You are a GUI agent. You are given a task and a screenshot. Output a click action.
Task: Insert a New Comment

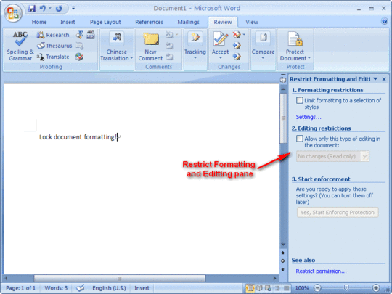click(x=150, y=46)
